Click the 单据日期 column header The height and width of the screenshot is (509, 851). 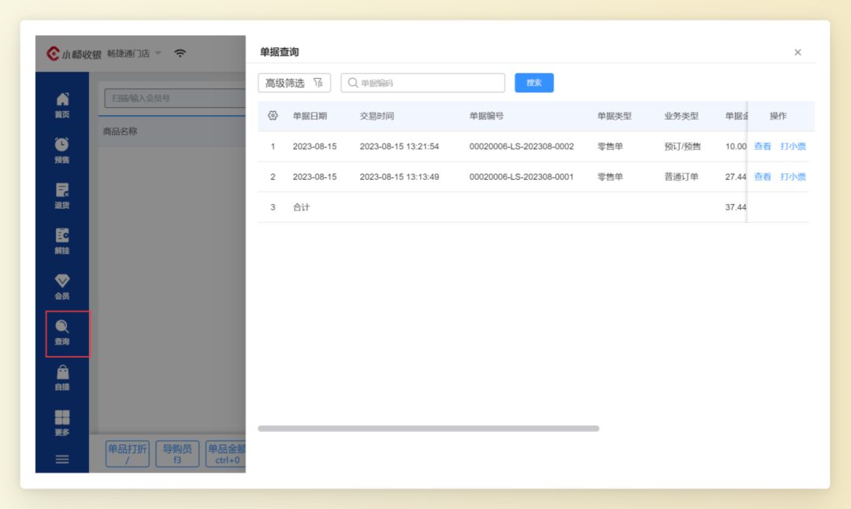(x=310, y=116)
